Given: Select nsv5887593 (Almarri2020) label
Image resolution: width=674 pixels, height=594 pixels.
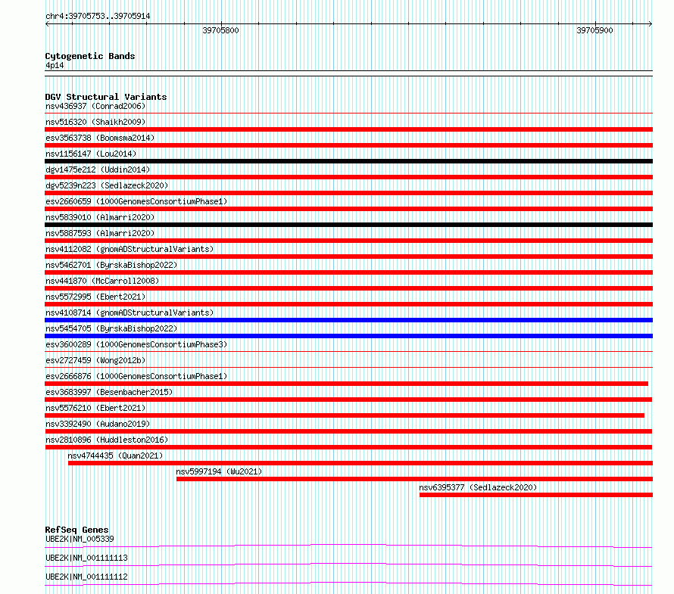Looking at the screenshot, I should (x=100, y=233).
